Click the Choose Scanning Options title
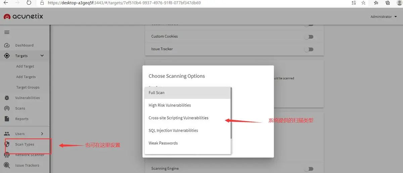This screenshot has width=403, height=173. 177,76
